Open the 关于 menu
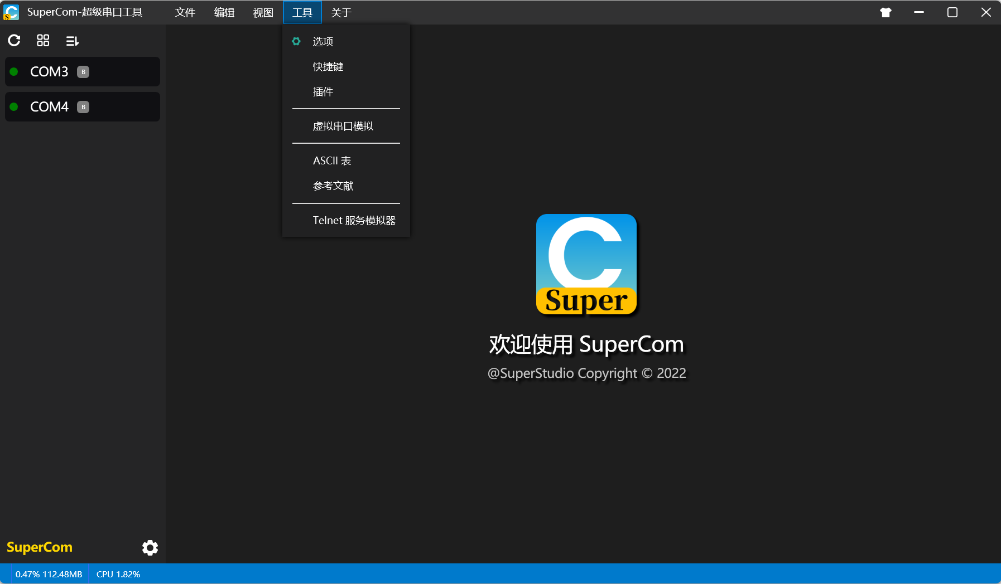Image resolution: width=1001 pixels, height=584 pixels. 341,12
